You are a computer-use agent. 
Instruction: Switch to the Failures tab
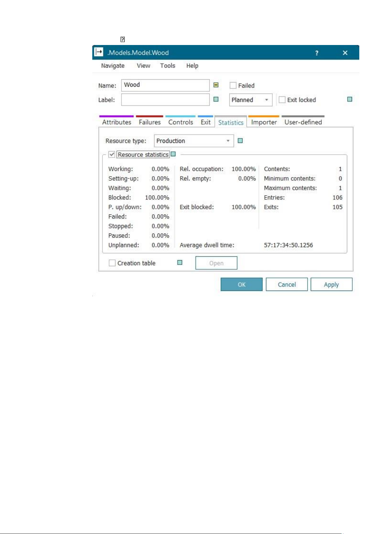tap(150, 122)
